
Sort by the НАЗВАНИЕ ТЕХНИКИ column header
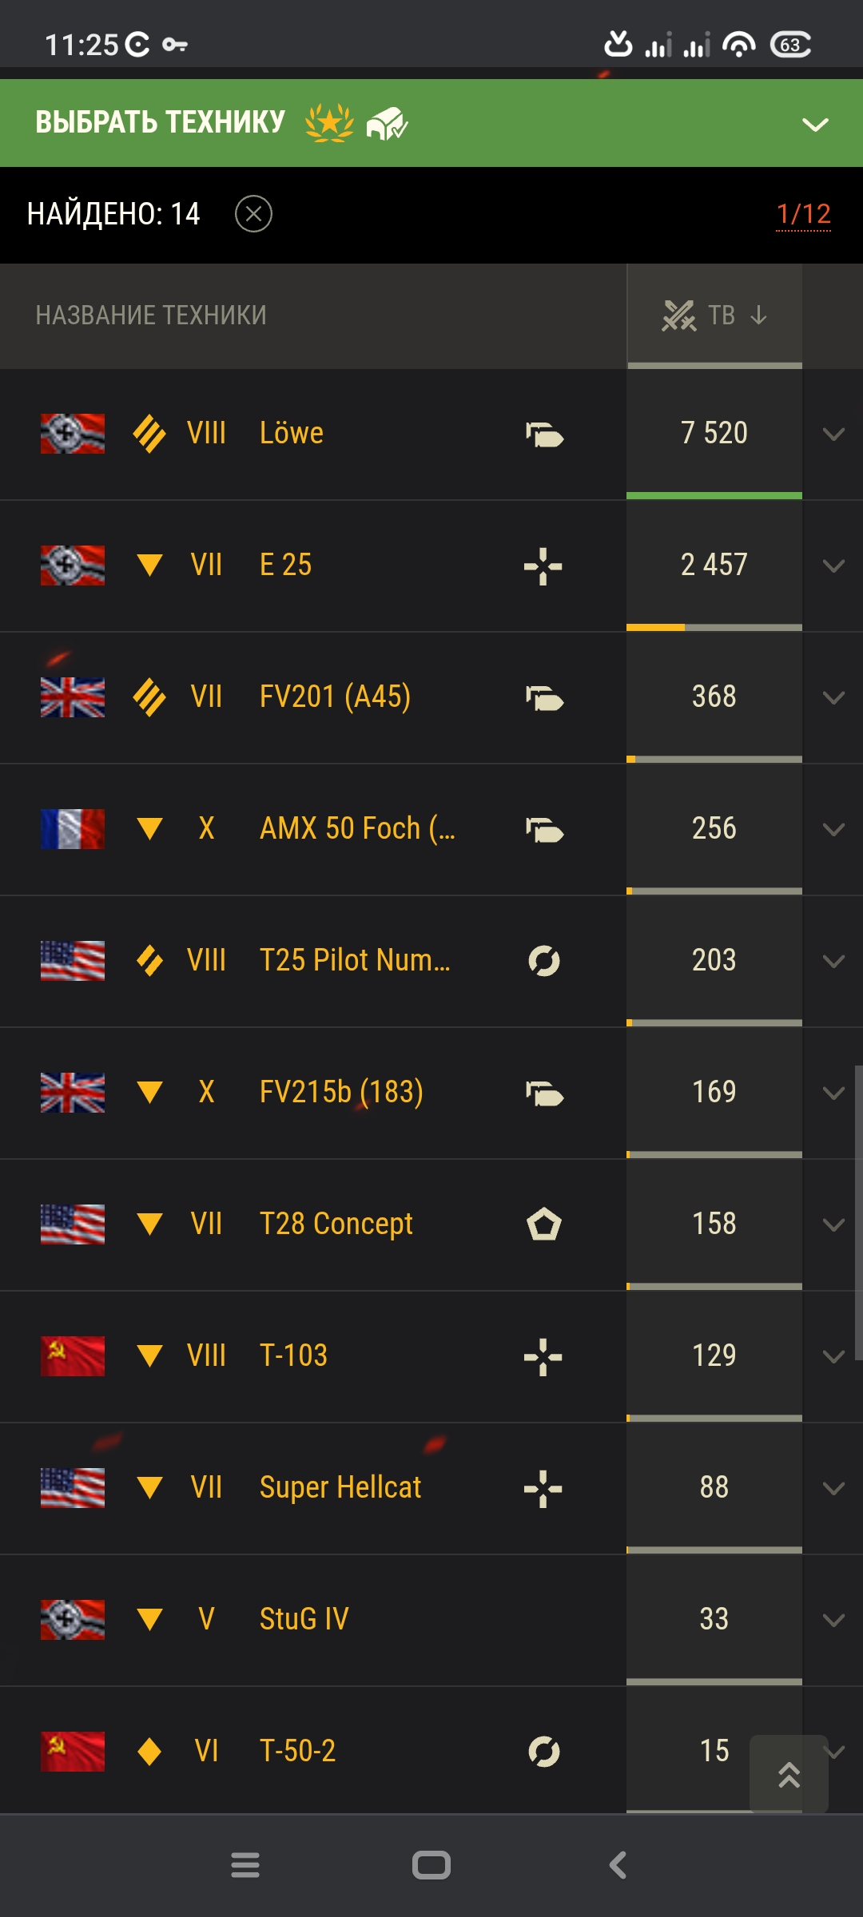[151, 316]
